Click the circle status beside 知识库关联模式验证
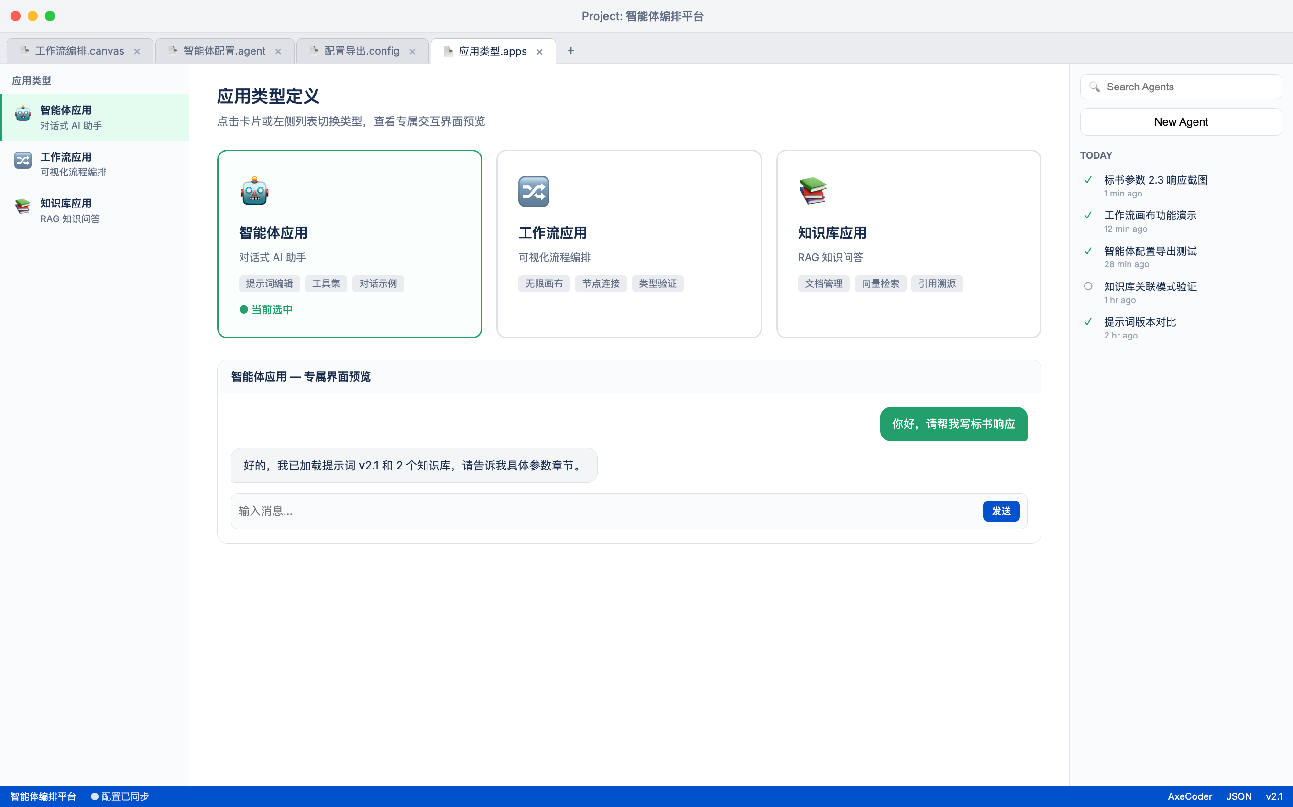The width and height of the screenshot is (1293, 807). coord(1088,286)
